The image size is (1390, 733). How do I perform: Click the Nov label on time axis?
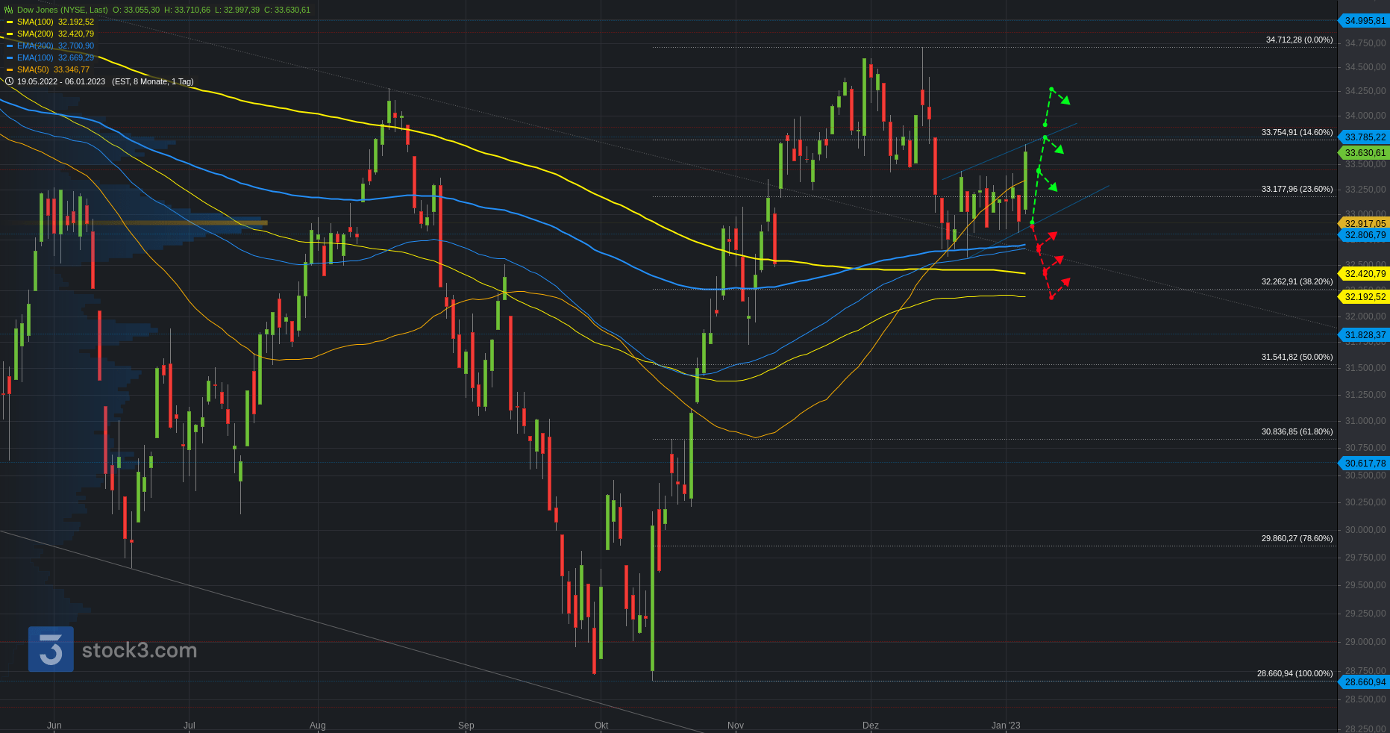click(x=736, y=726)
